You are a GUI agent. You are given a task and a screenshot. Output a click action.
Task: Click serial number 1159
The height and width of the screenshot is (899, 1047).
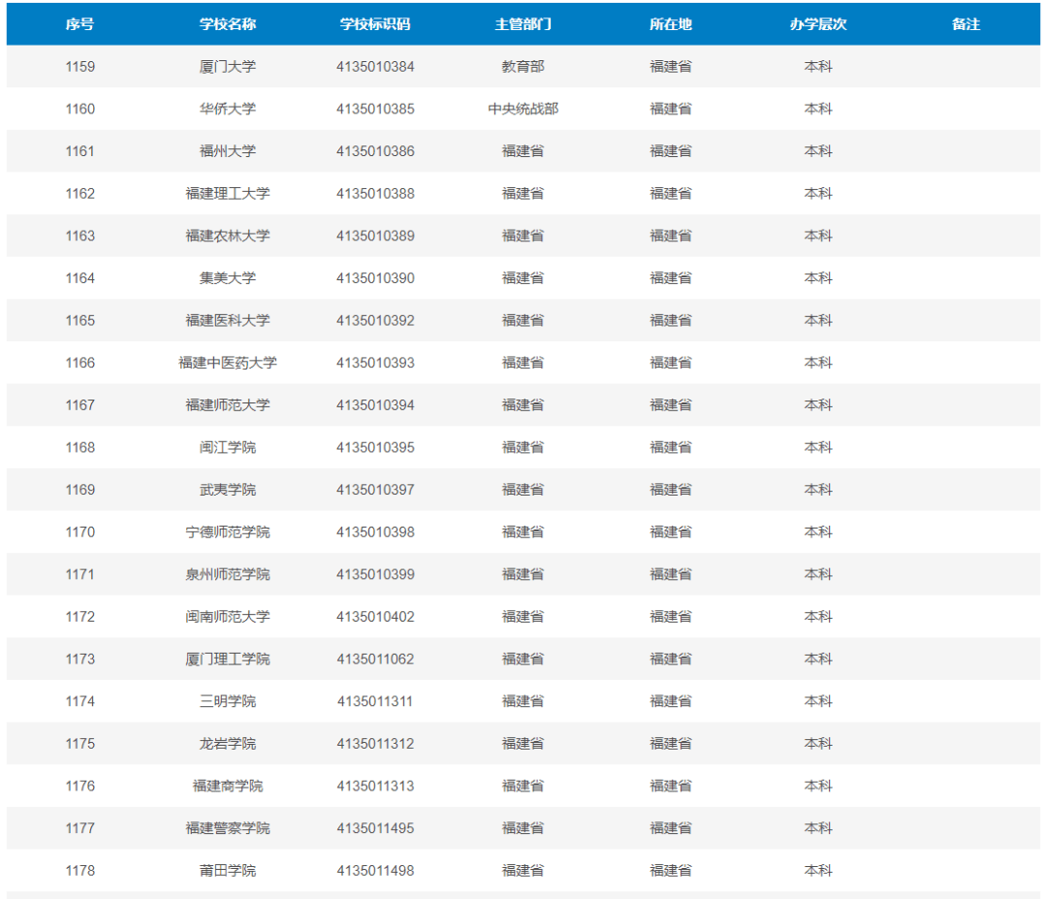[x=80, y=67]
